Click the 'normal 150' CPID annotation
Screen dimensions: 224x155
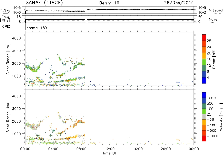pyautogui.click(x=37, y=28)
